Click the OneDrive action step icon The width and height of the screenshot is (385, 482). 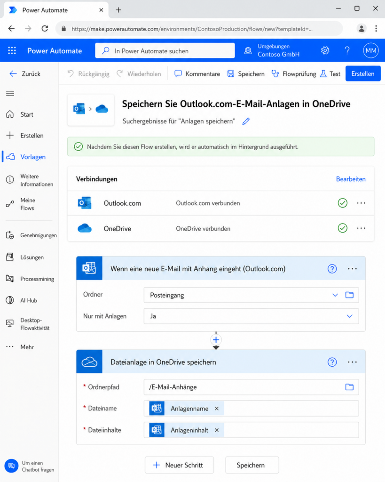tap(89, 362)
